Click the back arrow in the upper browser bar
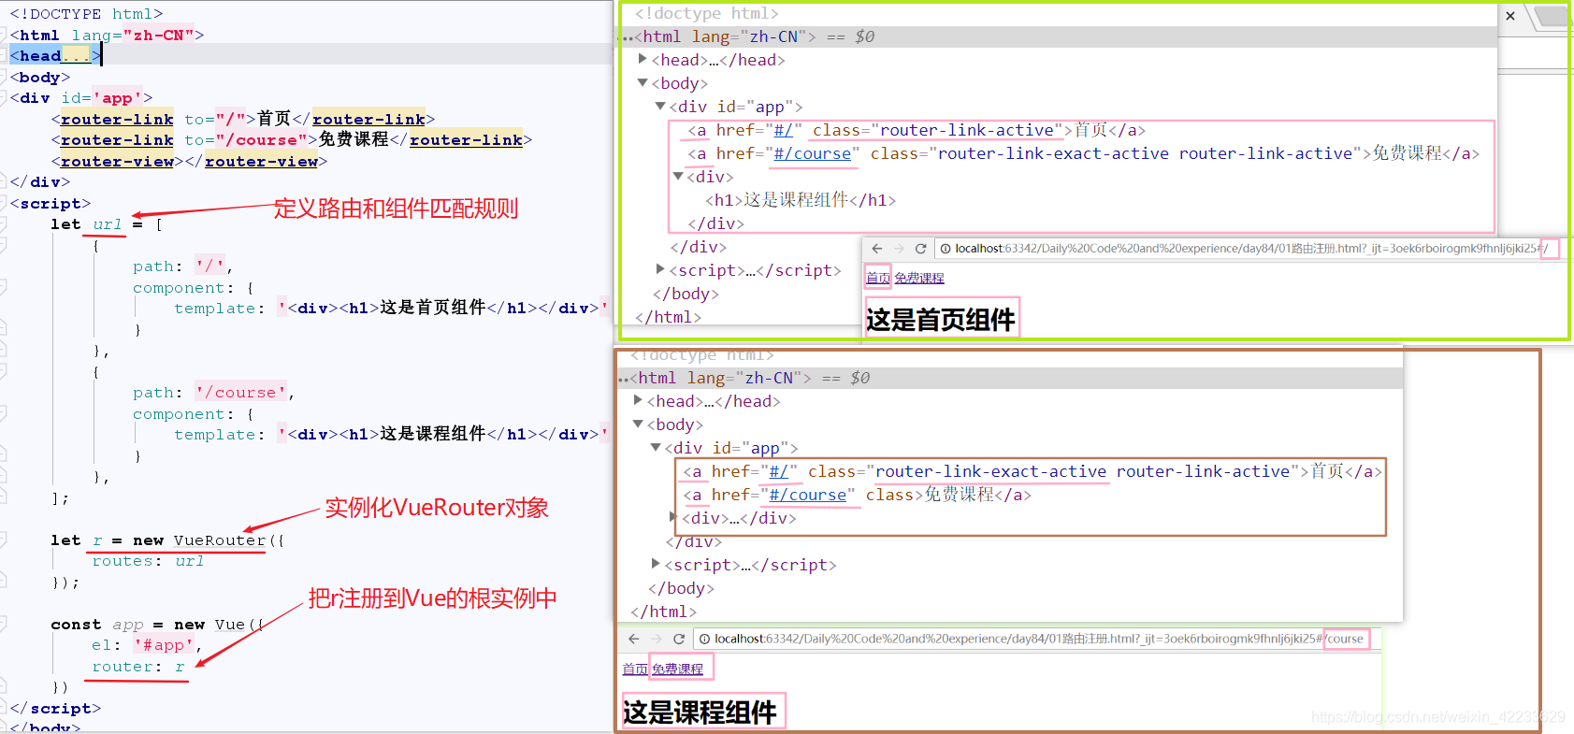 876,249
